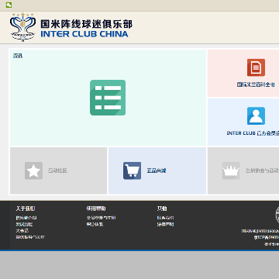Click the 关于我们 footer heading
Screen dimensions: 279x279
[25, 208]
